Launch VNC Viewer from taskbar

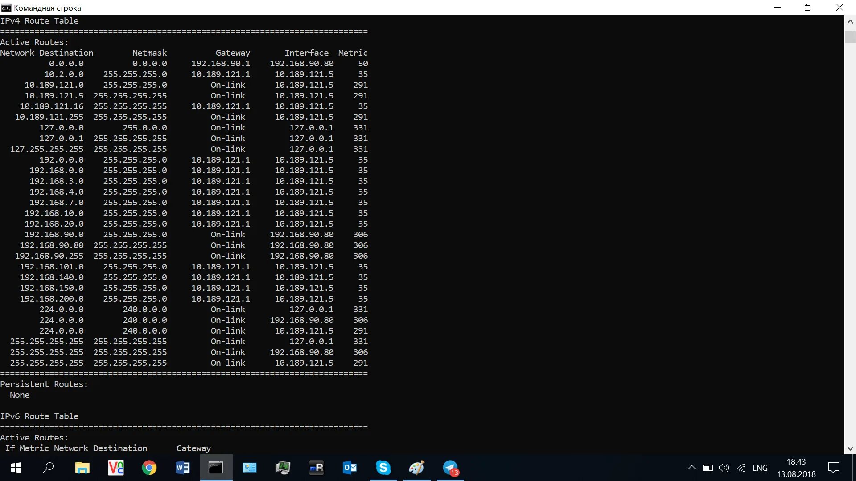(116, 468)
